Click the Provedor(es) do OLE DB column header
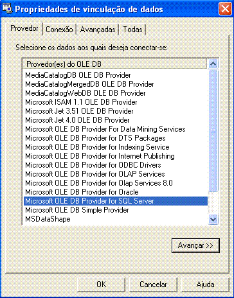 (115, 64)
